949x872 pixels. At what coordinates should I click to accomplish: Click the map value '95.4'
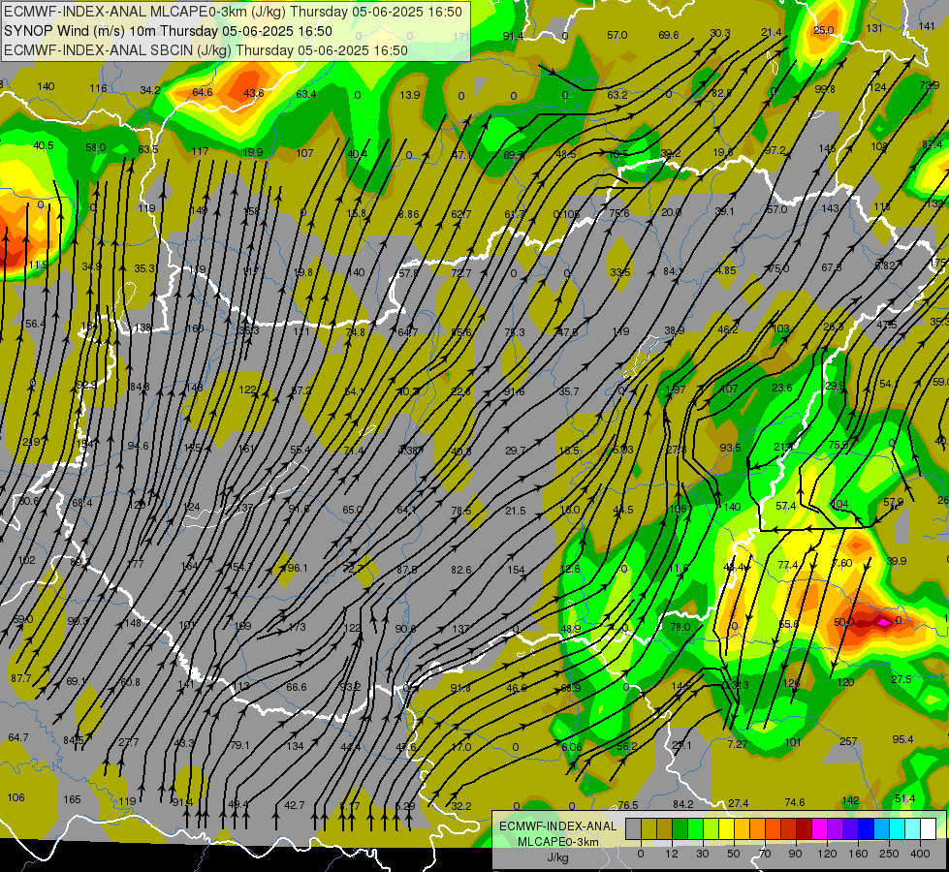903,739
